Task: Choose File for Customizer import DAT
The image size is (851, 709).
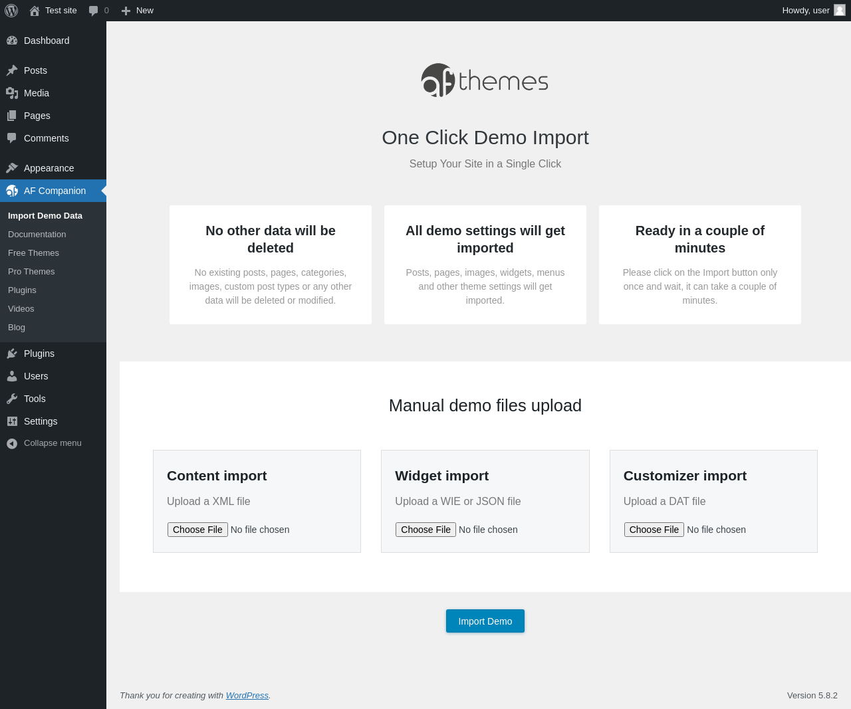Action: (654, 530)
